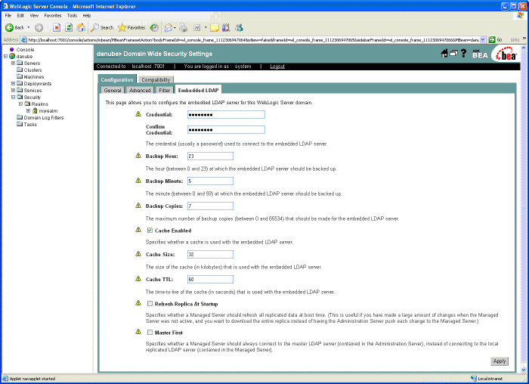This screenshot has width=529, height=384.
Task: Select Console node in tree
Action: (25, 50)
